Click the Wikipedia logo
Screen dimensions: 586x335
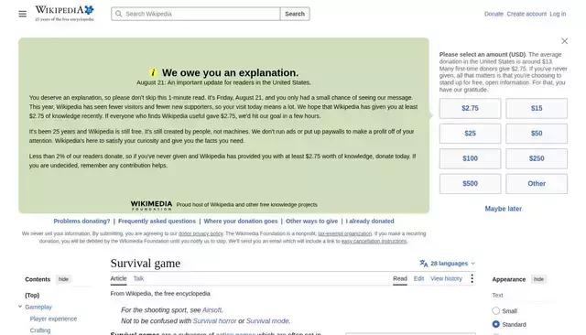tap(64, 14)
